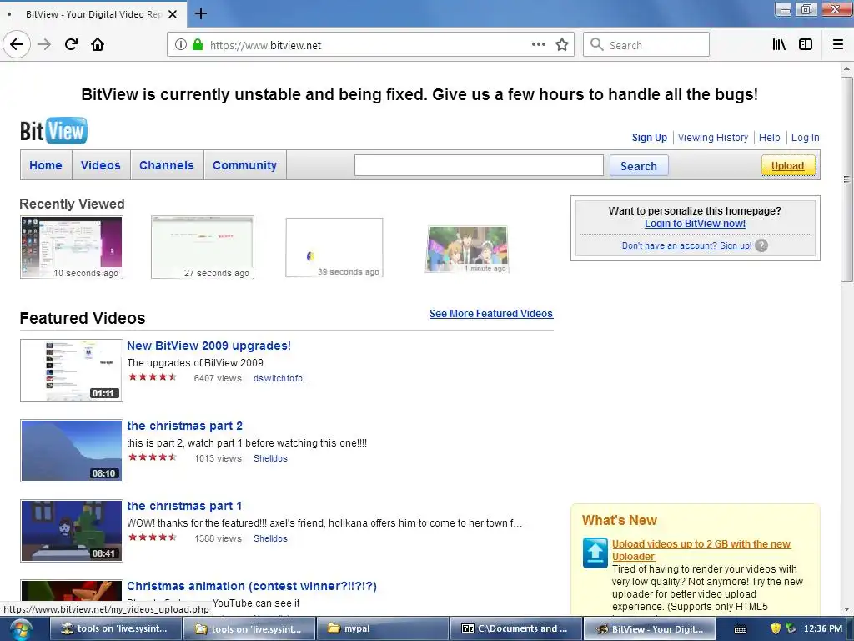Open New BitView 2009 upgrades title
This screenshot has height=641, width=854.
coord(208,346)
